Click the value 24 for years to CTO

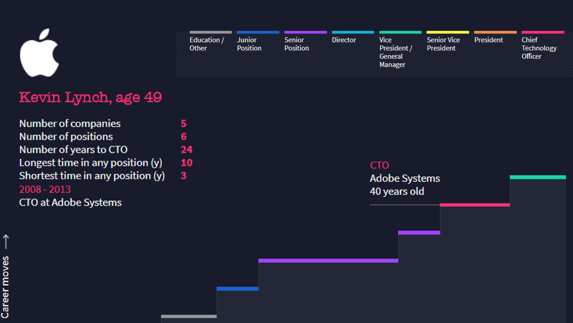coord(187,149)
